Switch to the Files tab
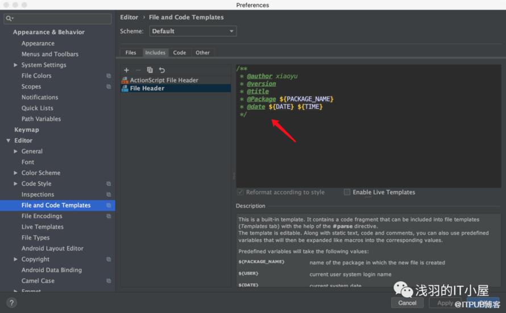The width and height of the screenshot is (506, 313). [x=131, y=53]
